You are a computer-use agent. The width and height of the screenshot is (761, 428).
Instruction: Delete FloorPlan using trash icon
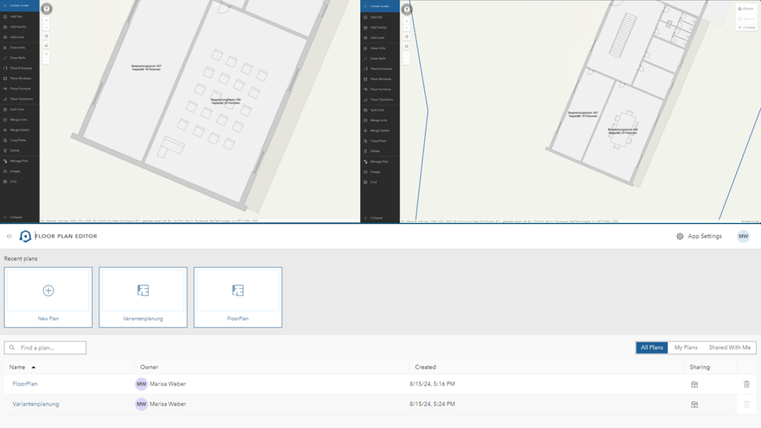(747, 384)
